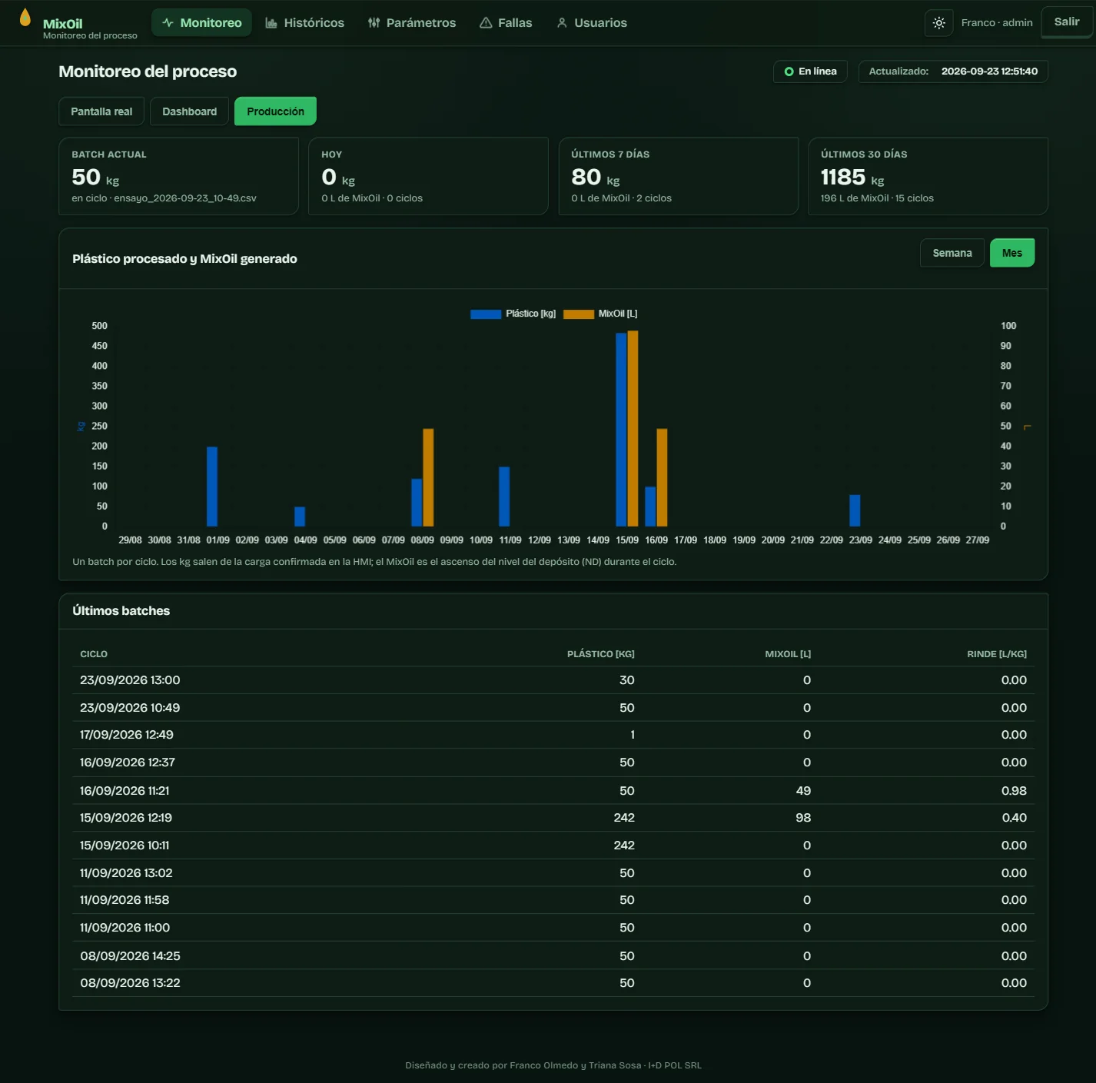Click the Parámetros sliders icon
The width and height of the screenshot is (1096, 1083).
pyautogui.click(x=374, y=23)
